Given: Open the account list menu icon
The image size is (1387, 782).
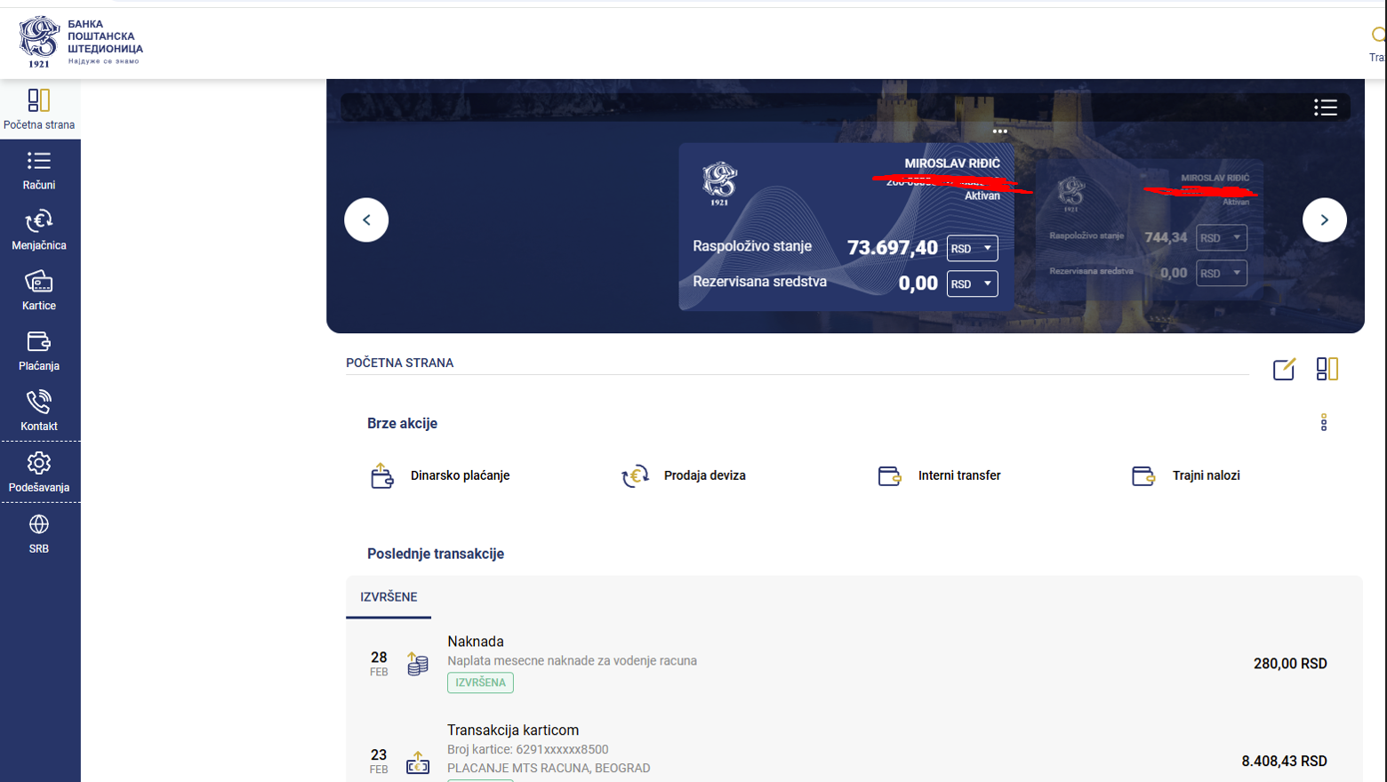Looking at the screenshot, I should (x=1325, y=108).
